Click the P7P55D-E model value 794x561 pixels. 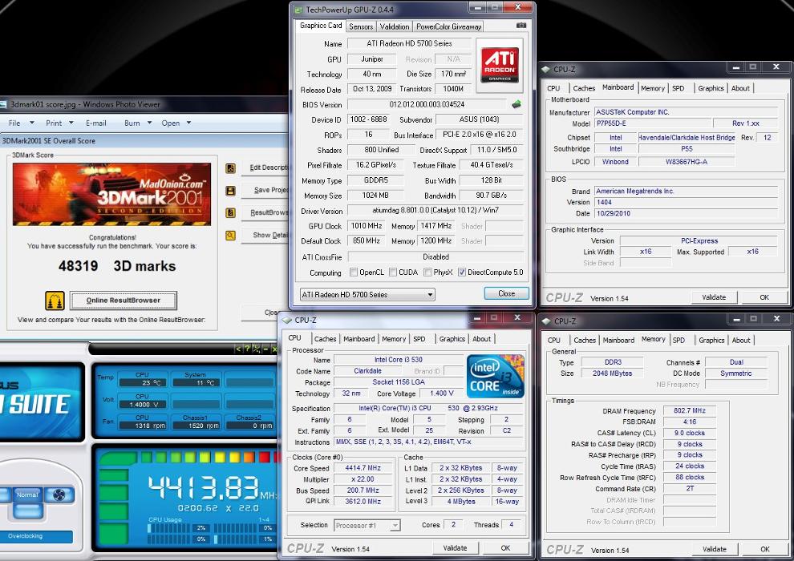click(x=653, y=123)
